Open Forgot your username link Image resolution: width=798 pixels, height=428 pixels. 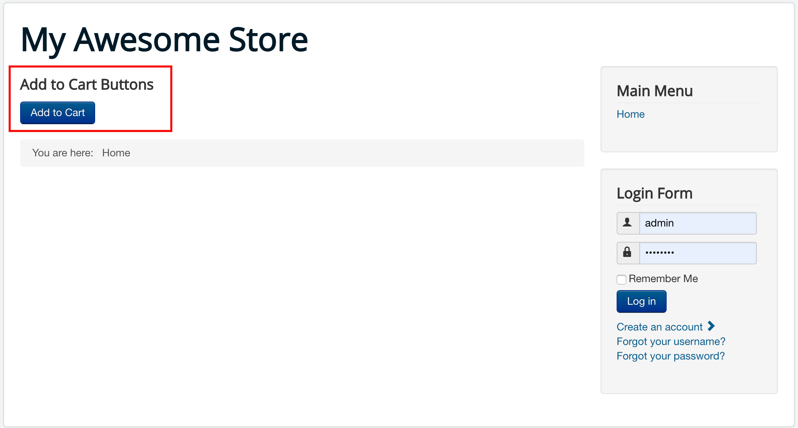(670, 341)
